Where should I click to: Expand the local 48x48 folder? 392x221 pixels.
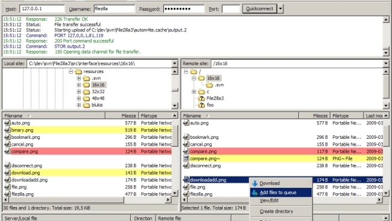(79, 98)
